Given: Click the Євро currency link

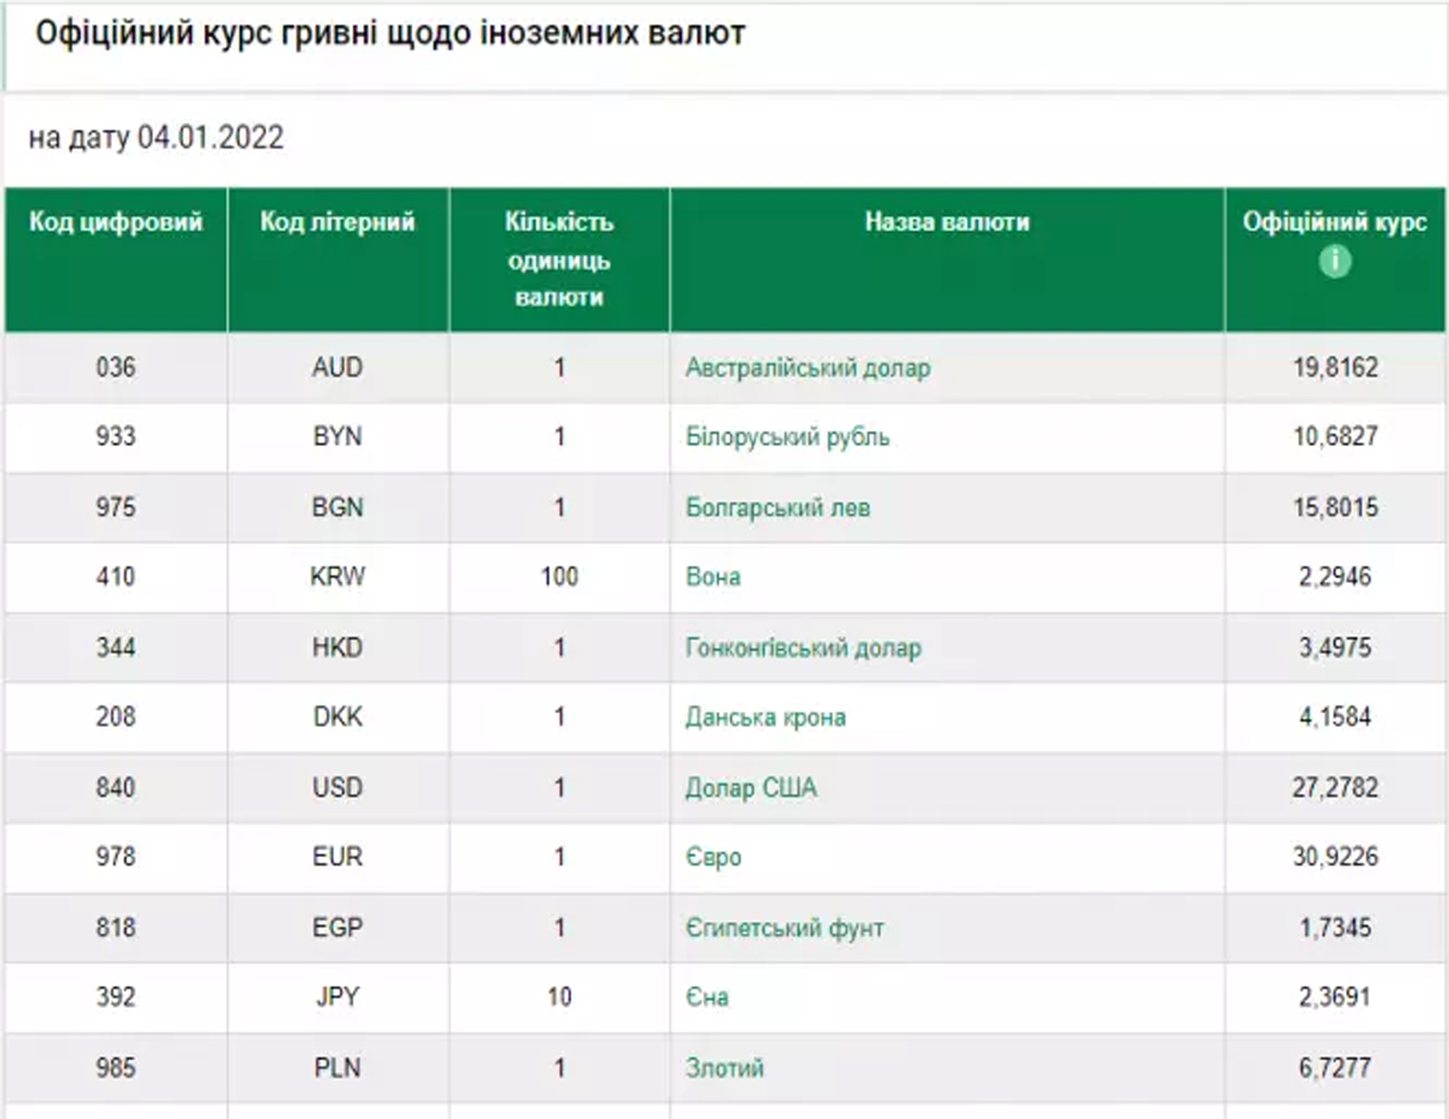Looking at the screenshot, I should pos(713,857).
